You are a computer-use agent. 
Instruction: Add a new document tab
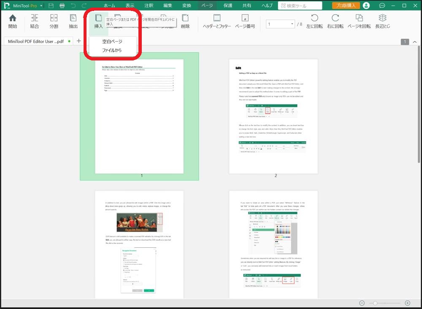click(x=78, y=41)
